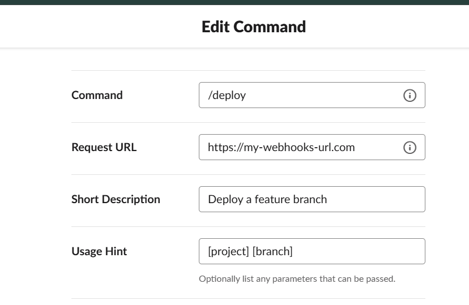469x305 pixels.
Task: Click the dark green top bar
Action: [x=234, y=2]
